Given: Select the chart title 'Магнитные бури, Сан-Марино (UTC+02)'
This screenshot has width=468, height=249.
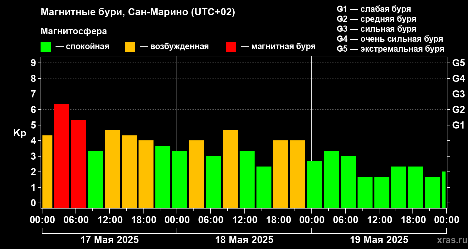Looking at the screenshot, I should click(138, 13).
